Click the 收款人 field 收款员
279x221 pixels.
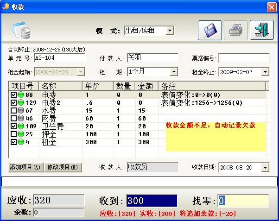pos(152,167)
